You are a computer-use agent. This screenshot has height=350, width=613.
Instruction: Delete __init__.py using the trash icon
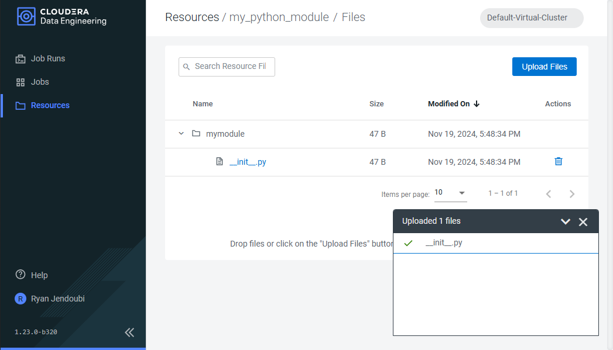pos(558,161)
